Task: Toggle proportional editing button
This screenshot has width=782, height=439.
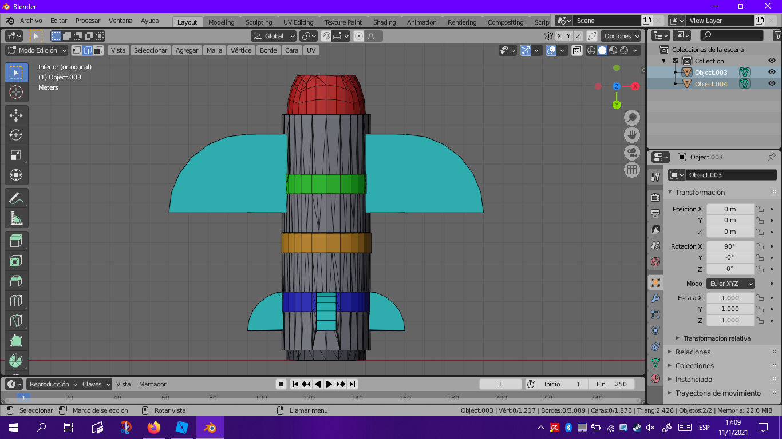Action: [359, 36]
